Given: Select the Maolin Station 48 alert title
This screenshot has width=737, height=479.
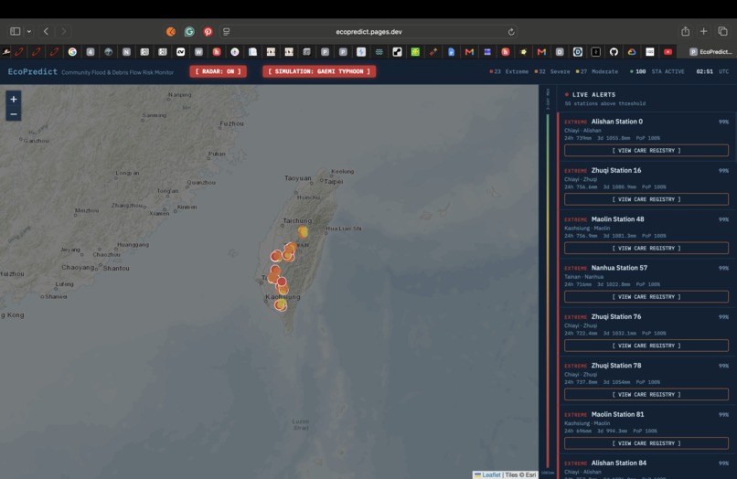Looking at the screenshot, I should pos(617,219).
